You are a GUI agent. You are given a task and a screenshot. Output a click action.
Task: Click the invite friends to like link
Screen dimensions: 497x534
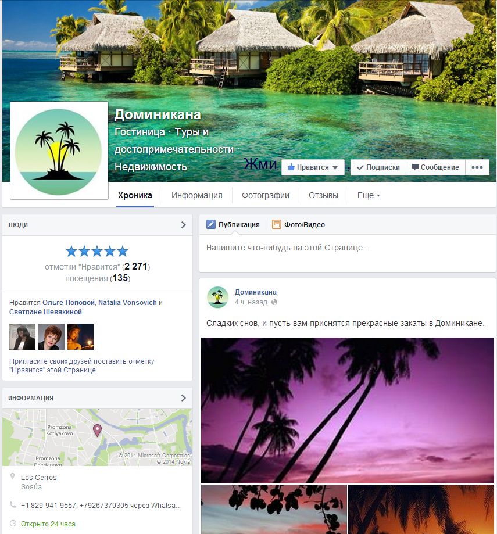pos(82,365)
